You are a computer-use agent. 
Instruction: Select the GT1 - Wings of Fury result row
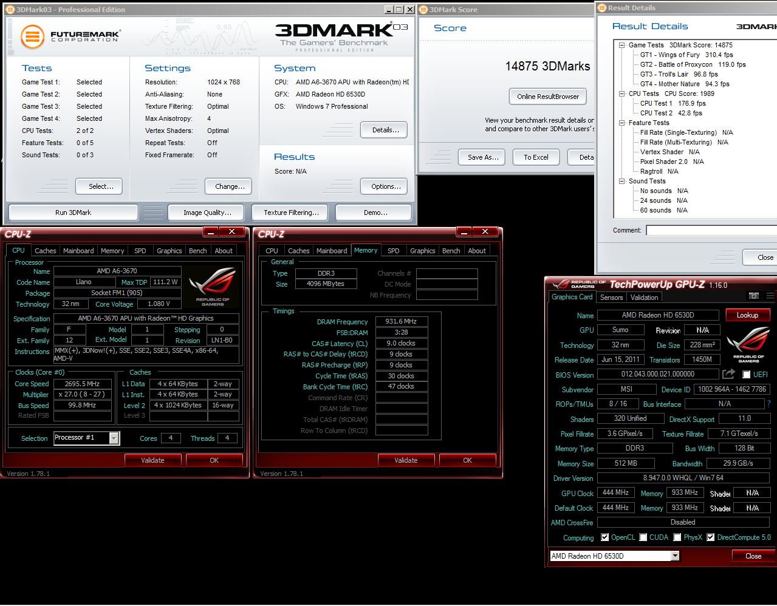pyautogui.click(x=686, y=55)
